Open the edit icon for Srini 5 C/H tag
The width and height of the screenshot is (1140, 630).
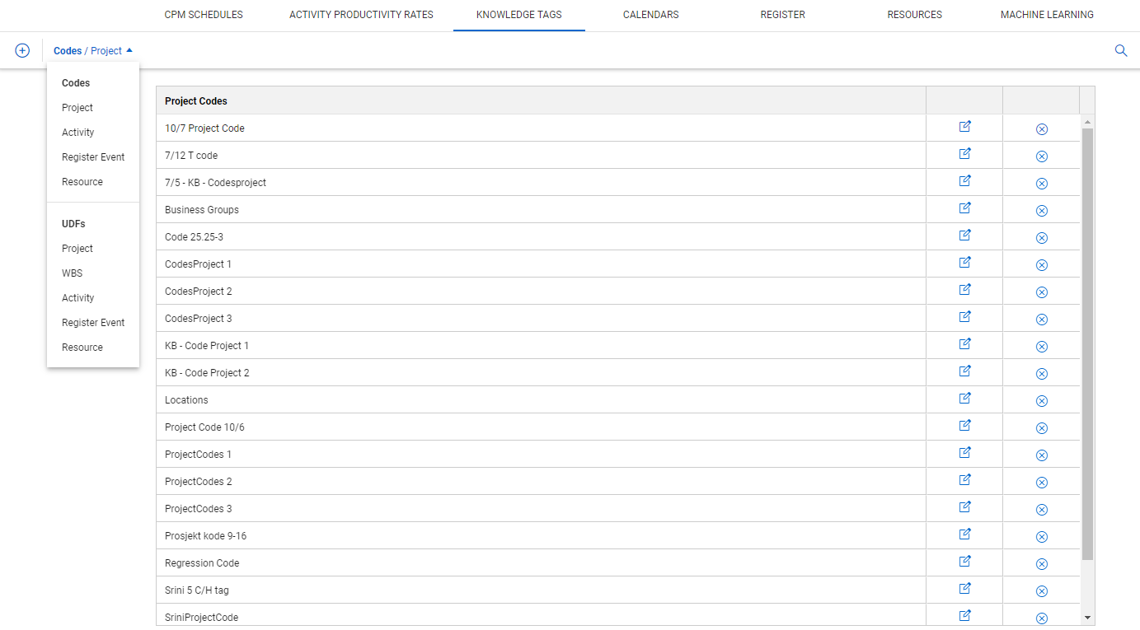(x=964, y=588)
